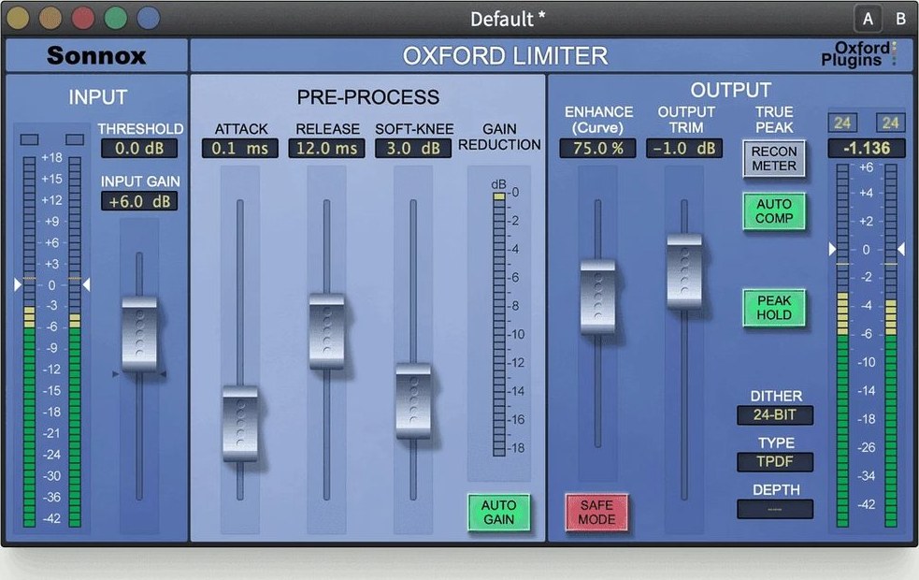Click the TRUE PEAK label

774,120
